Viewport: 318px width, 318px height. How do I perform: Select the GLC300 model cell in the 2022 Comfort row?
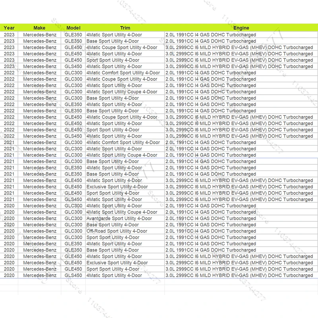(x=73, y=73)
